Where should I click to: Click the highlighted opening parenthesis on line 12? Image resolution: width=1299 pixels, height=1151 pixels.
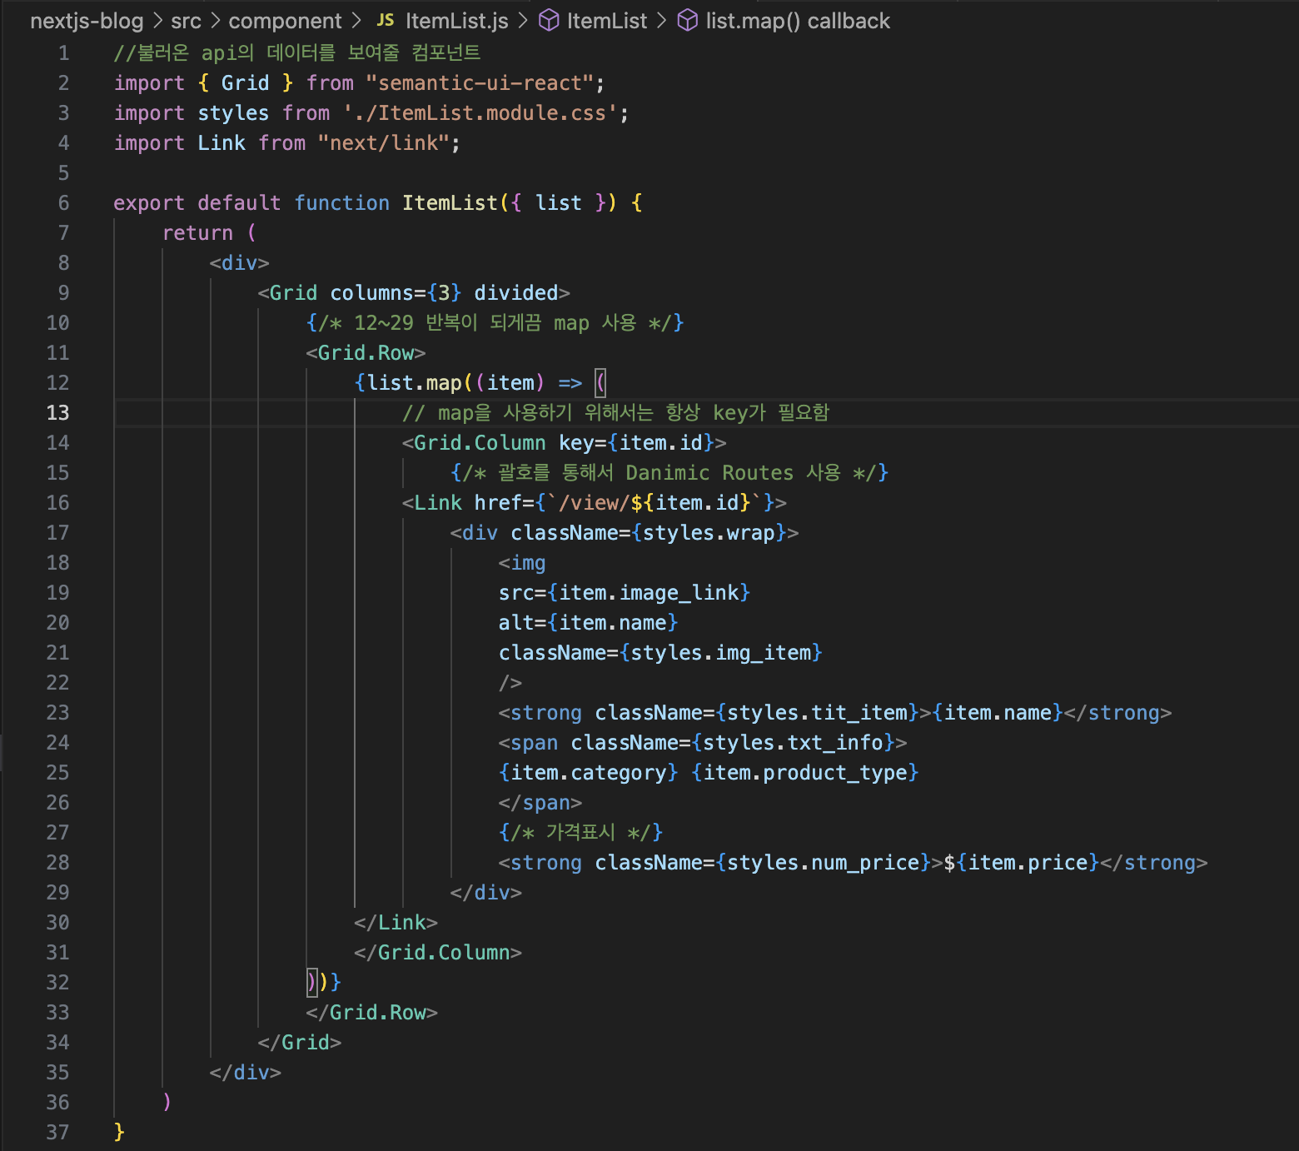pyautogui.click(x=600, y=383)
